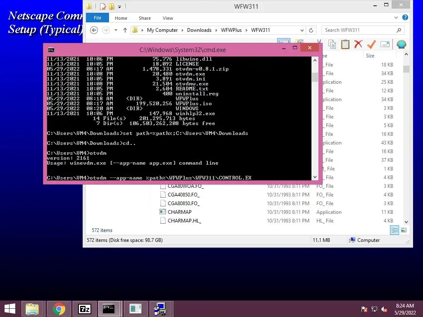Select the CGA80850.FO_ file

[x=183, y=203]
